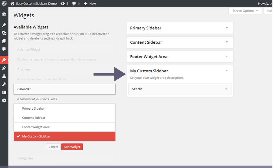This screenshot has height=168, width=273.
Task: Open the Howdy account menu
Action: pyautogui.click(x=265, y=4)
